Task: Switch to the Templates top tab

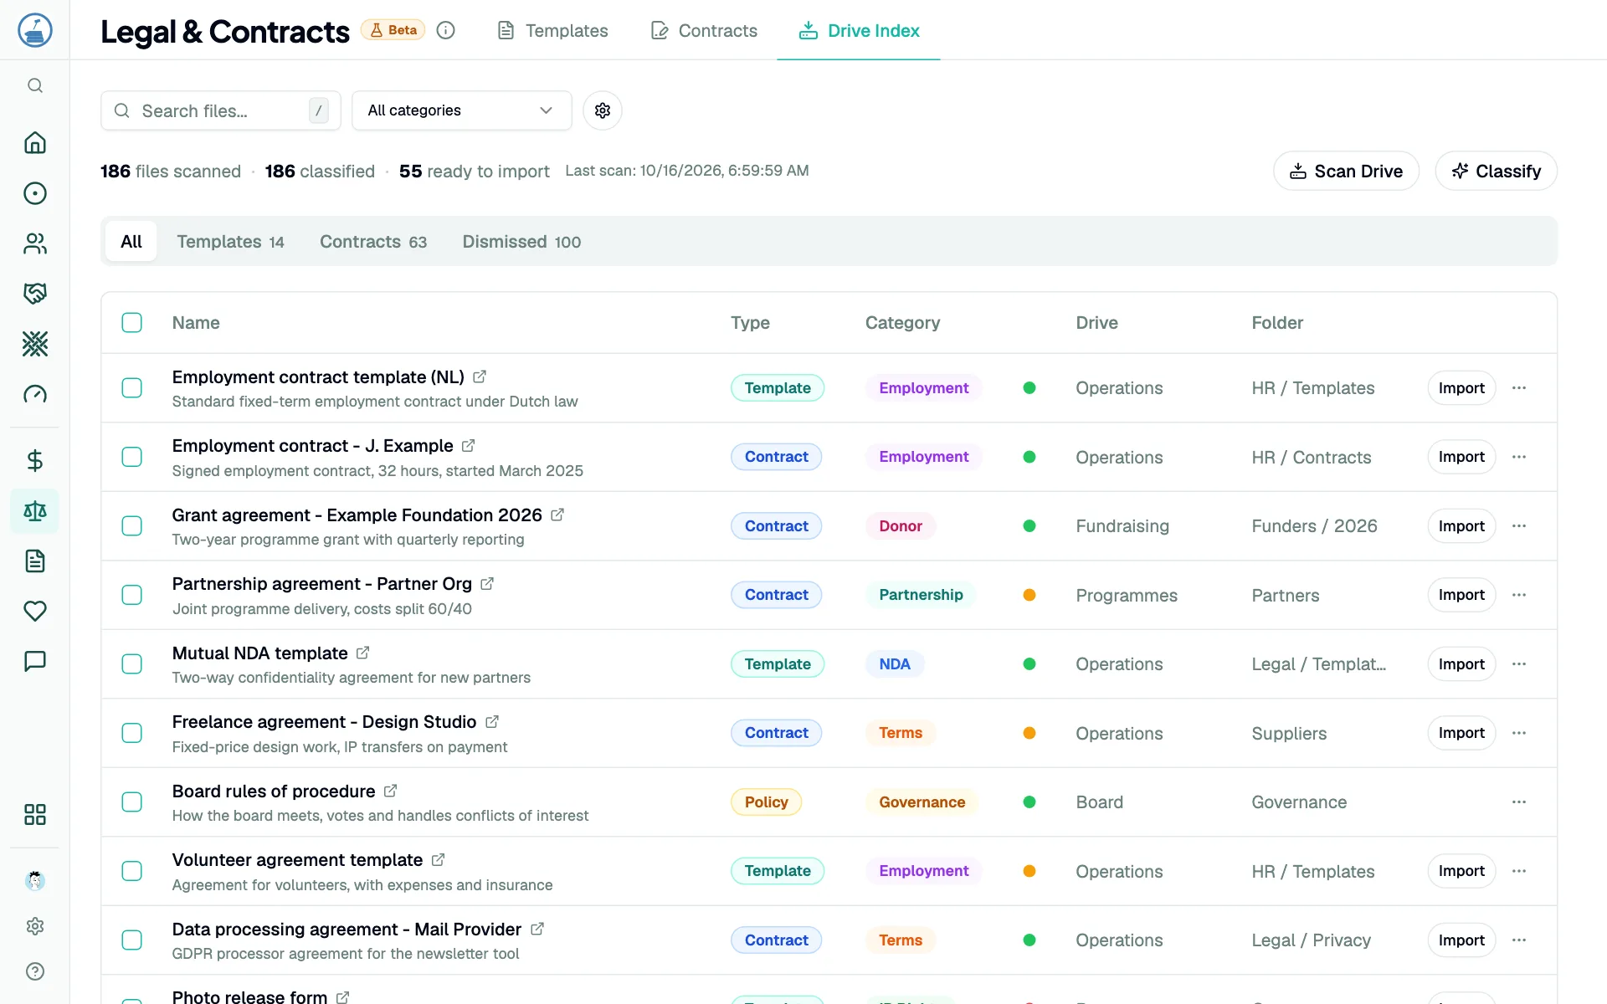Action: tap(552, 31)
